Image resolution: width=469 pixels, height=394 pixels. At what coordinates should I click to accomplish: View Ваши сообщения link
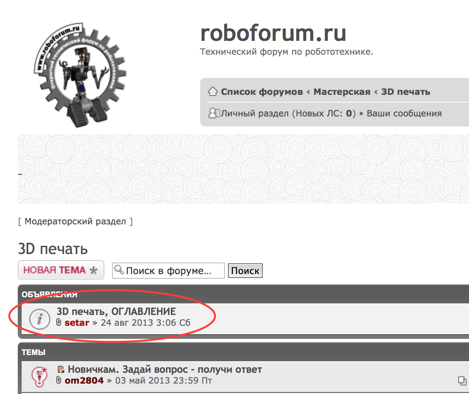404,113
